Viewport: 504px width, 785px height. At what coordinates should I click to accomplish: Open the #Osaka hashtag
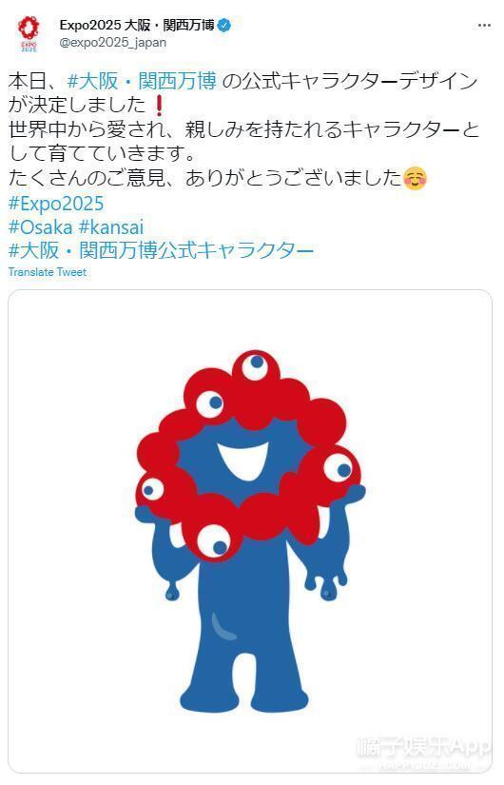point(41,227)
